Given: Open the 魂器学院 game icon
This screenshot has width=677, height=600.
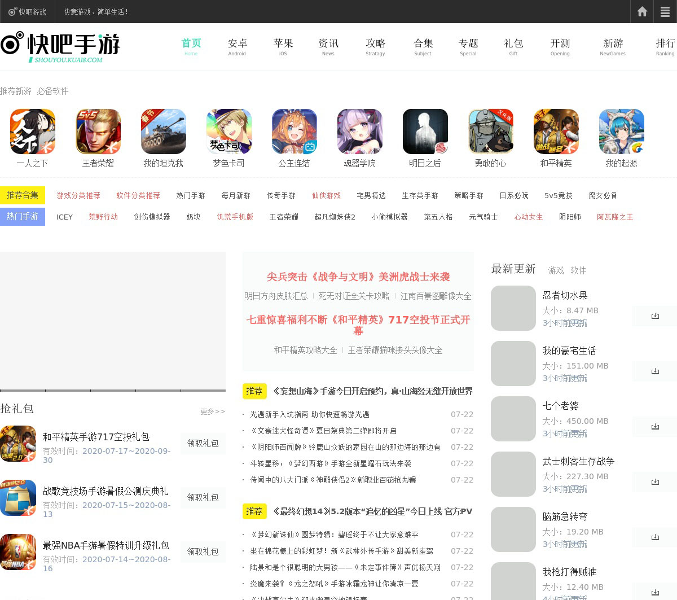Looking at the screenshot, I should 360,132.
